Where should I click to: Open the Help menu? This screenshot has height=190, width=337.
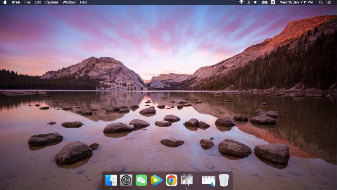tap(84, 2)
